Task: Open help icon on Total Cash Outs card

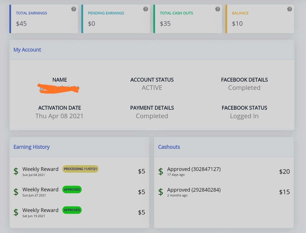Action: tap(218, 9)
